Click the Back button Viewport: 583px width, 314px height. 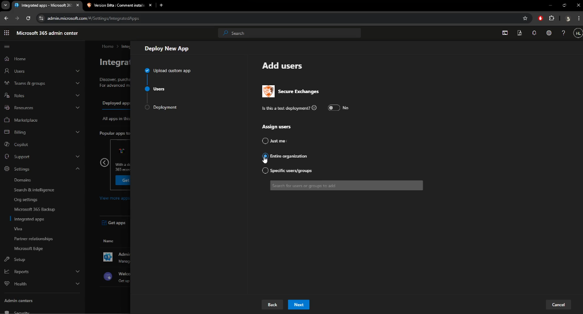[272, 305]
